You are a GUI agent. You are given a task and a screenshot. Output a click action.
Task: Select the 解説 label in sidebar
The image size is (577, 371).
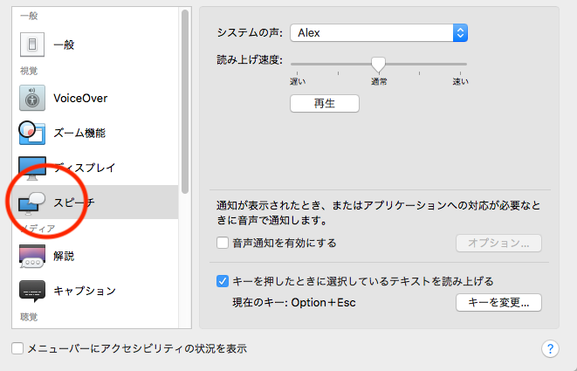coord(64,256)
